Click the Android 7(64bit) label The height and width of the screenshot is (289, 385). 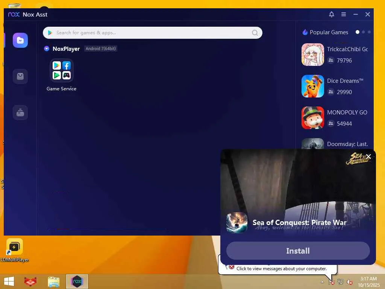(x=101, y=49)
